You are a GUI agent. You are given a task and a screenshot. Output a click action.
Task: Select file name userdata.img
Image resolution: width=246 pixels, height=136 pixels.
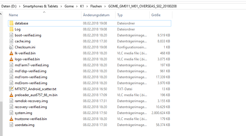coord(24,125)
